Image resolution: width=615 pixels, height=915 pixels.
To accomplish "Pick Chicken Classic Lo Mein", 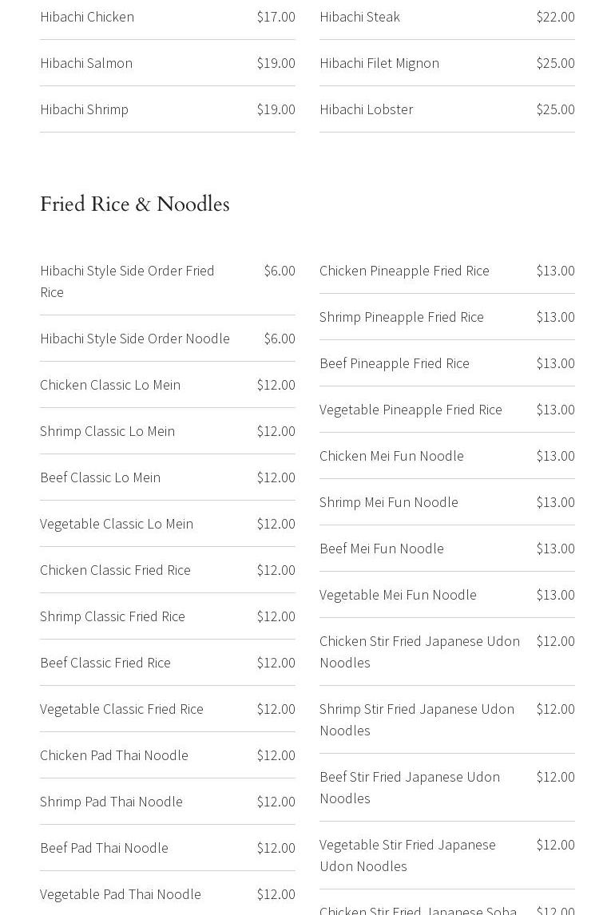I will click(x=110, y=385).
